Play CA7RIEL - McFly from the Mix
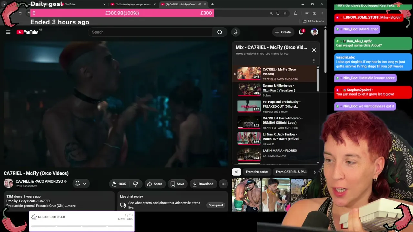 tap(249, 73)
